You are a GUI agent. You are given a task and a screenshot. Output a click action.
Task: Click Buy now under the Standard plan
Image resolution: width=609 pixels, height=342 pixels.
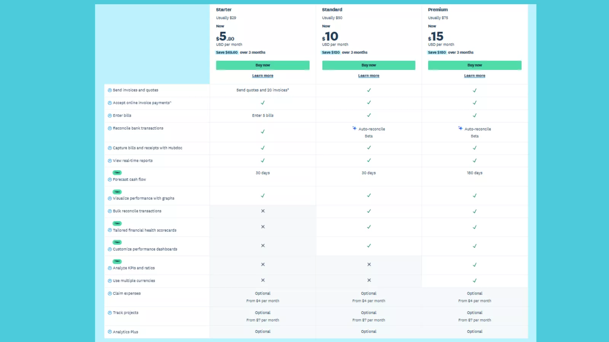click(368, 65)
